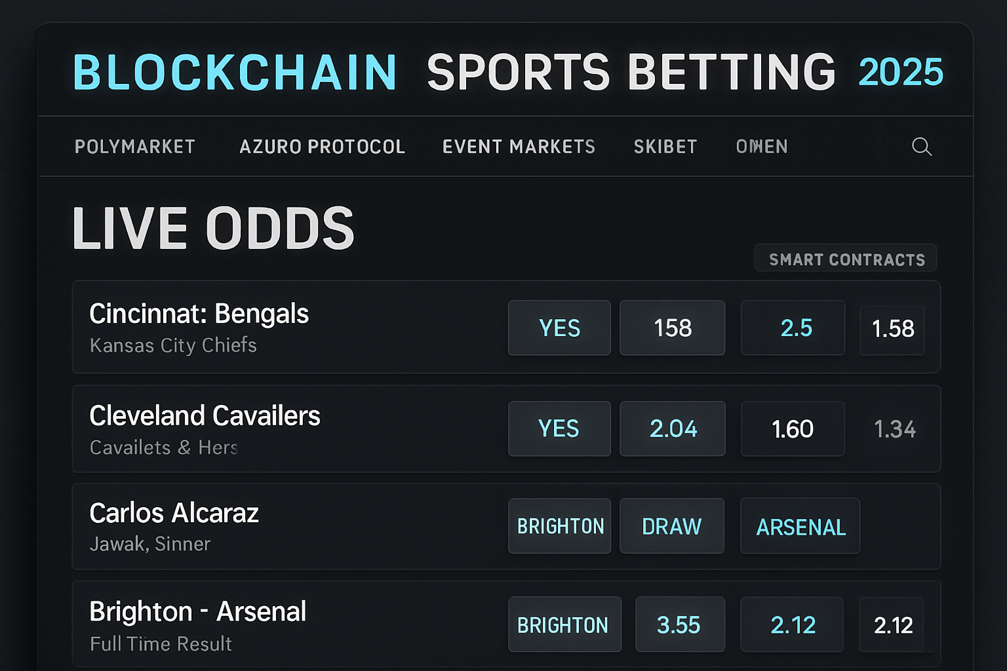Open the search magnifier icon
This screenshot has height=671, width=1007.
point(921,147)
